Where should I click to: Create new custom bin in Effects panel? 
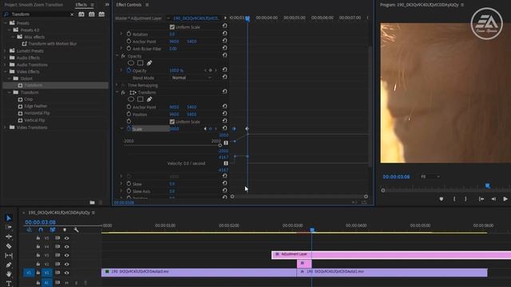(x=93, y=202)
